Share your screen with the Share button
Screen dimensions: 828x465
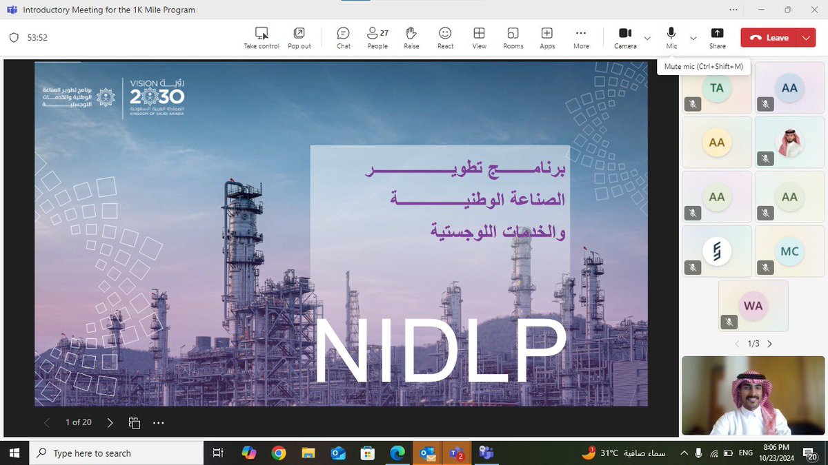point(717,38)
